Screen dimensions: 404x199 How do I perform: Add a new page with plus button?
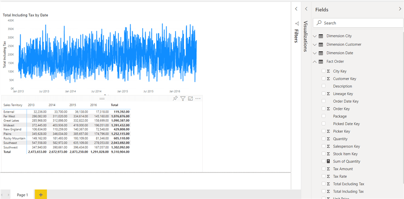41,195
